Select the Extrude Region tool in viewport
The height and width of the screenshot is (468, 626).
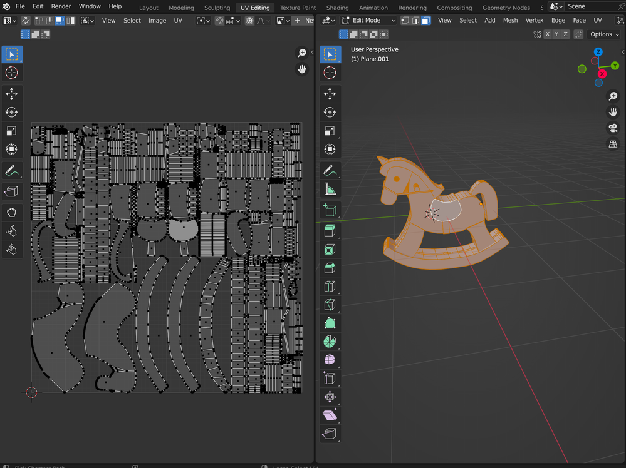tap(330, 230)
